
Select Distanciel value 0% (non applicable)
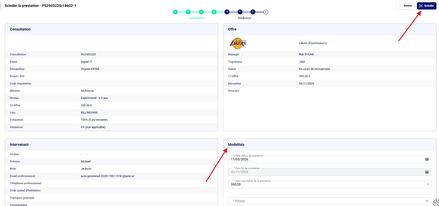(93, 127)
